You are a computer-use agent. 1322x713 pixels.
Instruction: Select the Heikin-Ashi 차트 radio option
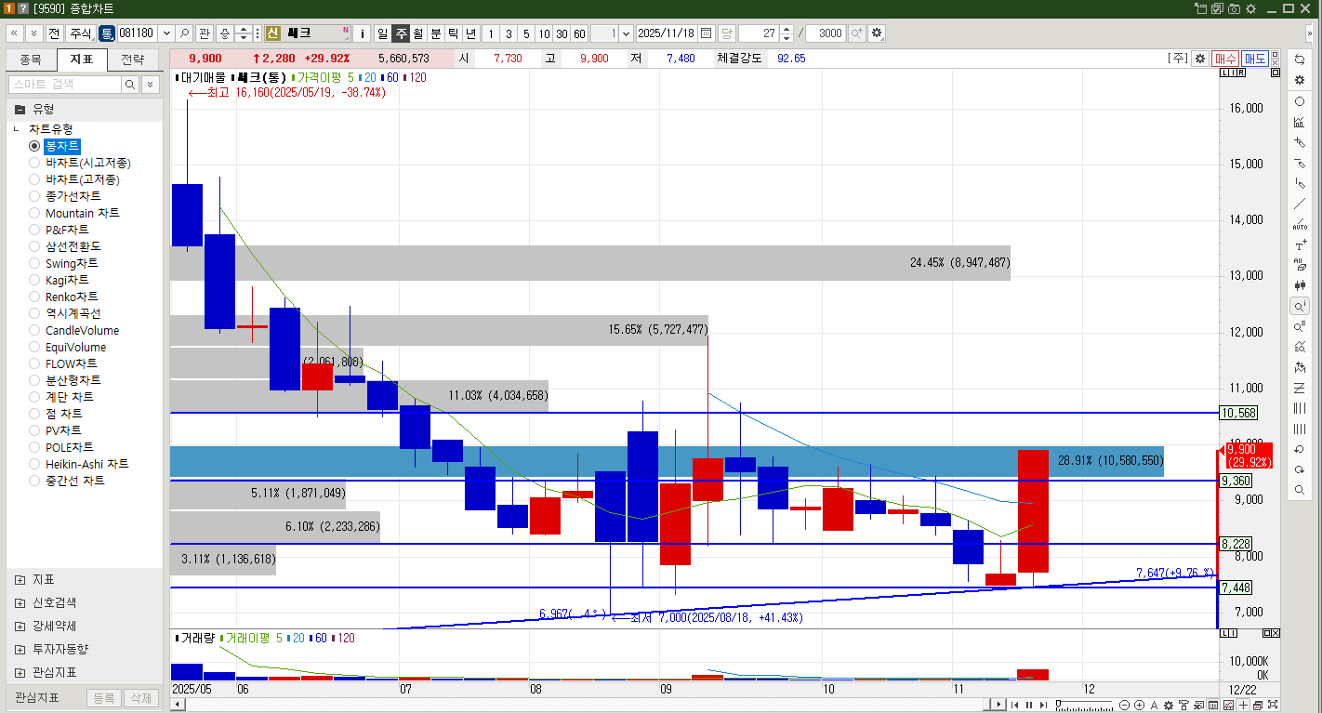tap(34, 464)
